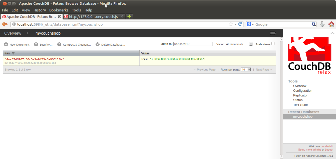
Task: Switch to the Apache CouchDB Futon tab
Action: 31,16
